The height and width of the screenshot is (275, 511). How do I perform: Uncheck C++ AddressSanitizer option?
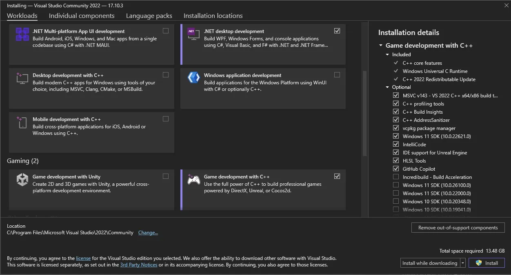click(x=395, y=120)
